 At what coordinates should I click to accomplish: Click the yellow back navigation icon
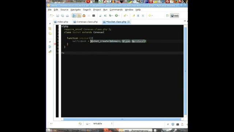pos(150,15)
